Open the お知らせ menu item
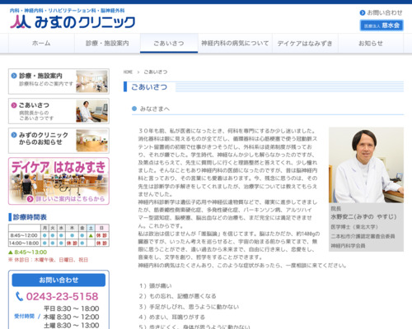The image size is (412, 329). (371, 44)
